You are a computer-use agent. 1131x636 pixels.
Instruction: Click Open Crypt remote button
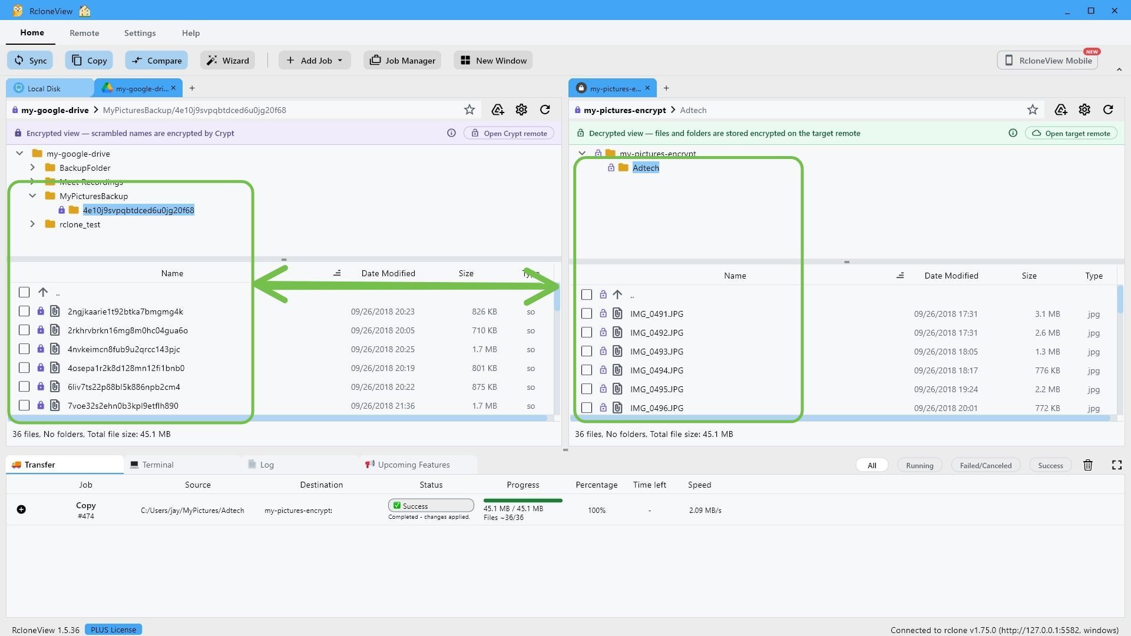509,133
